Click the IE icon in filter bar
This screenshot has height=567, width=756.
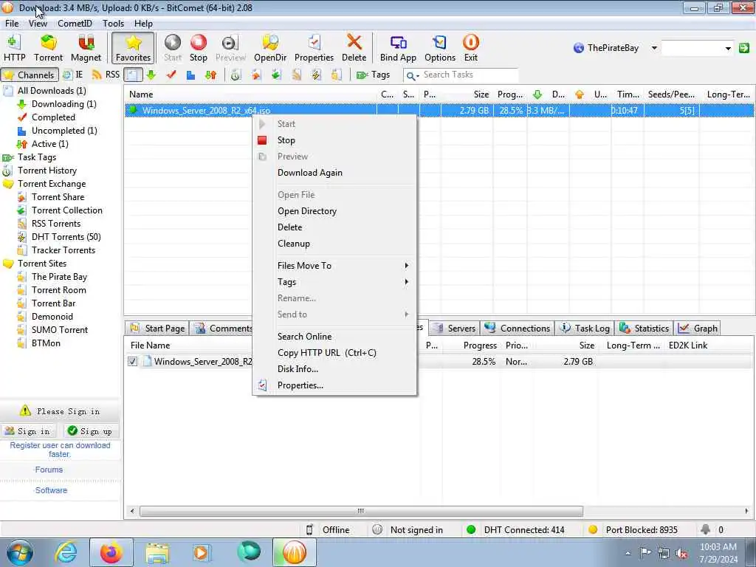tap(73, 75)
